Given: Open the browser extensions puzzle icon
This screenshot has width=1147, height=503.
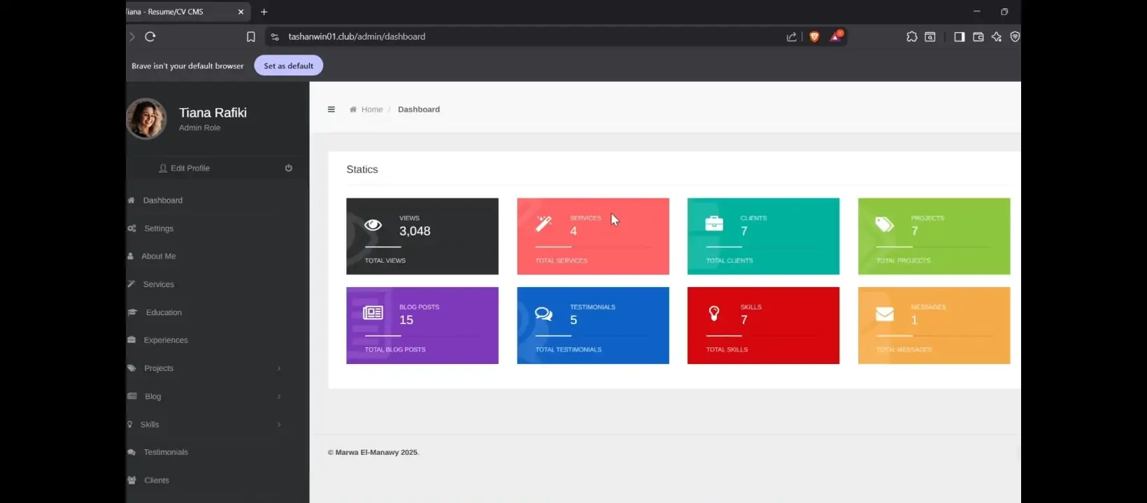Looking at the screenshot, I should 912,37.
